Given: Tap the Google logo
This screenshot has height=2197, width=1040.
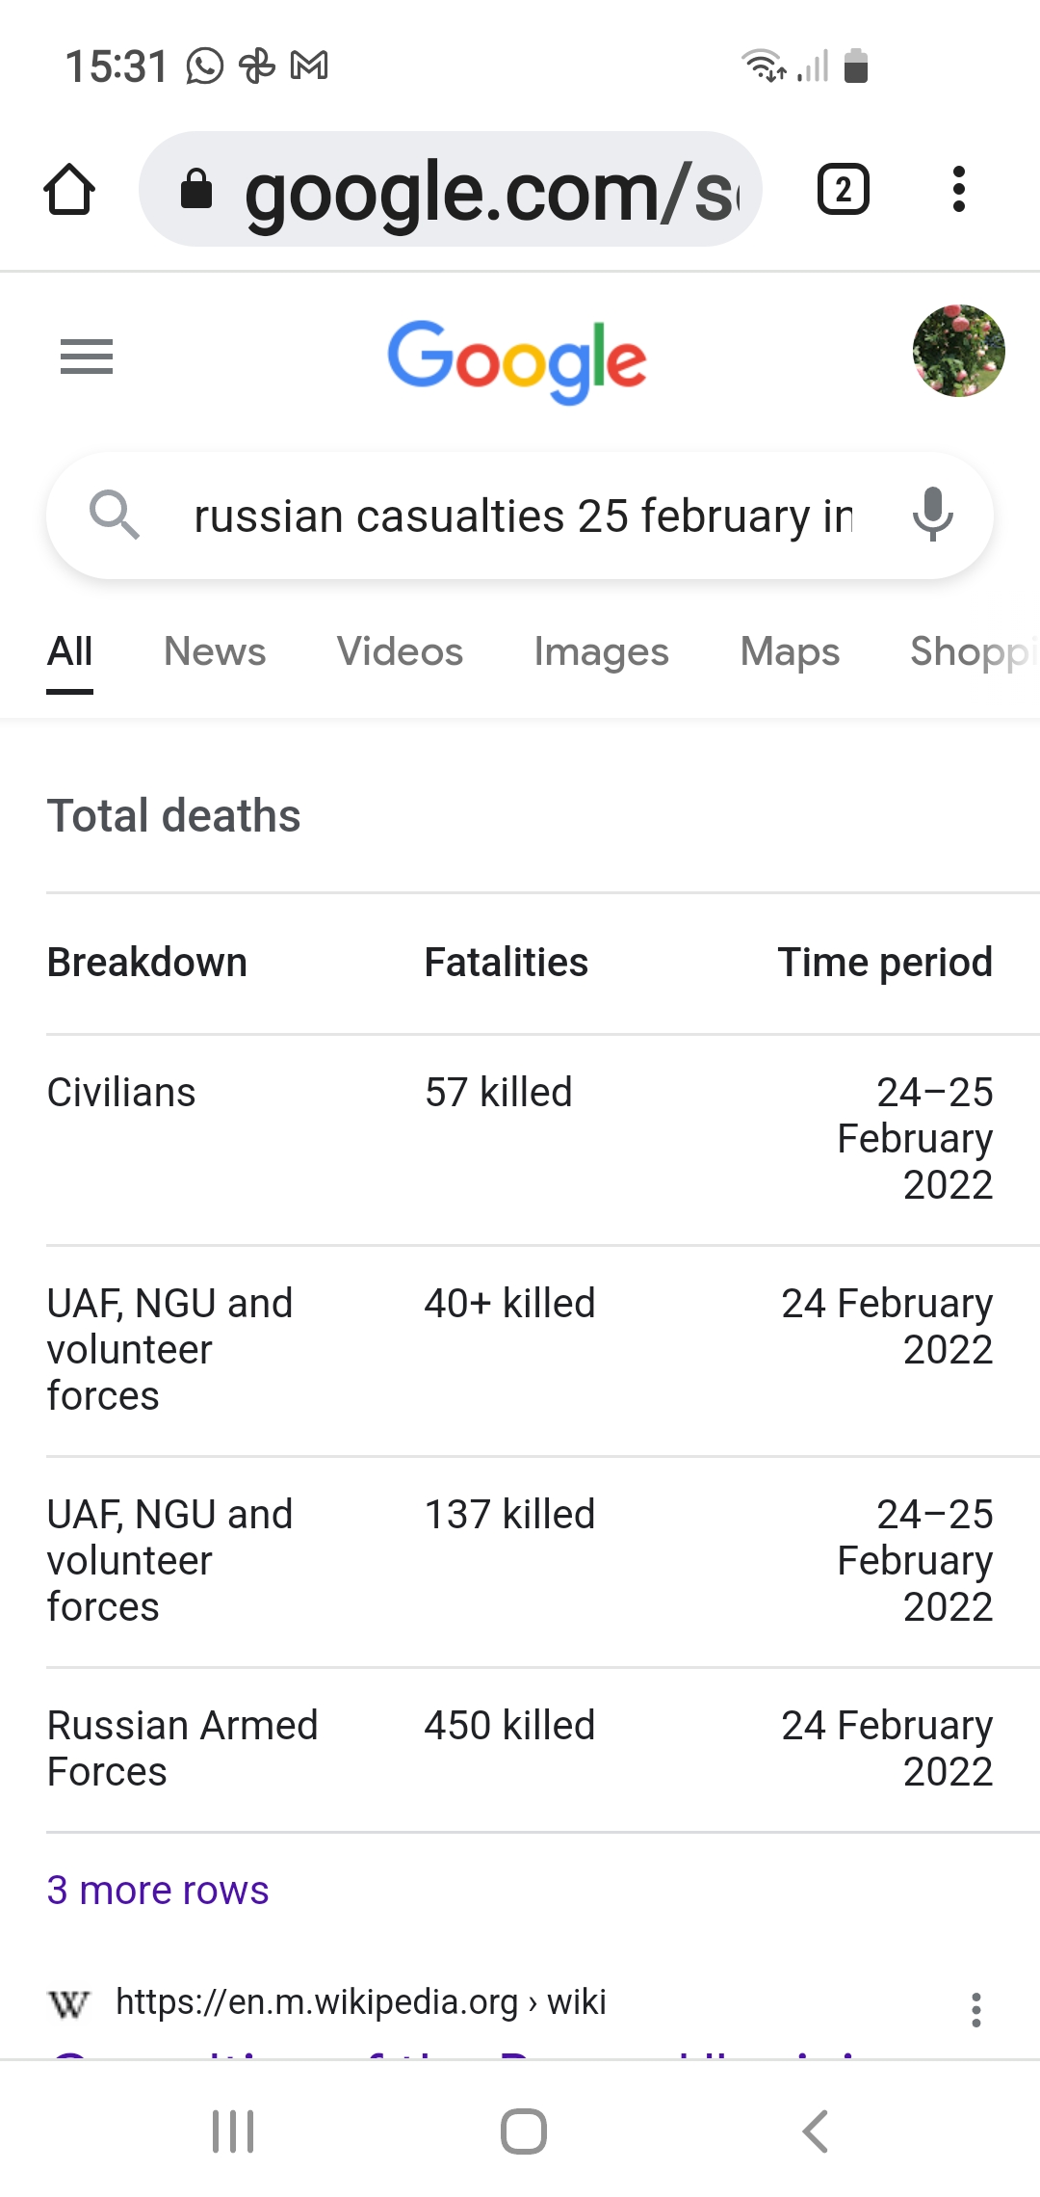Looking at the screenshot, I should click(517, 360).
